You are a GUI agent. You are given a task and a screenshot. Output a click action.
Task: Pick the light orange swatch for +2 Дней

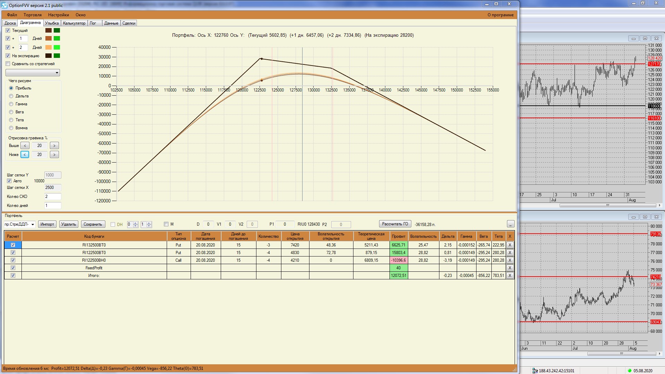(x=49, y=47)
